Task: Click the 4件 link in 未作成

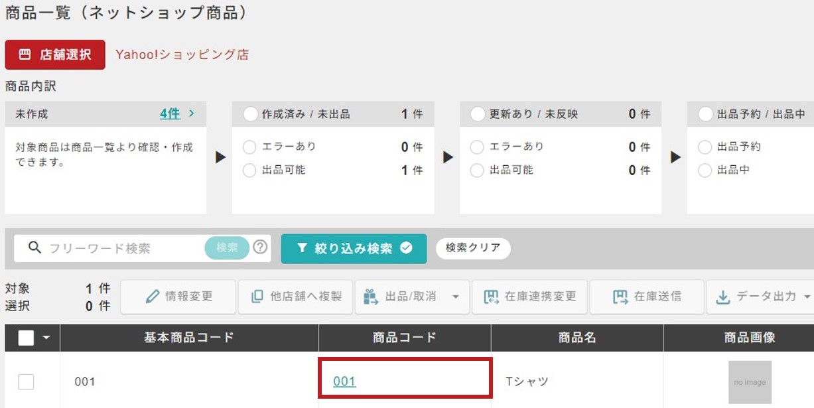Action: 170,113
